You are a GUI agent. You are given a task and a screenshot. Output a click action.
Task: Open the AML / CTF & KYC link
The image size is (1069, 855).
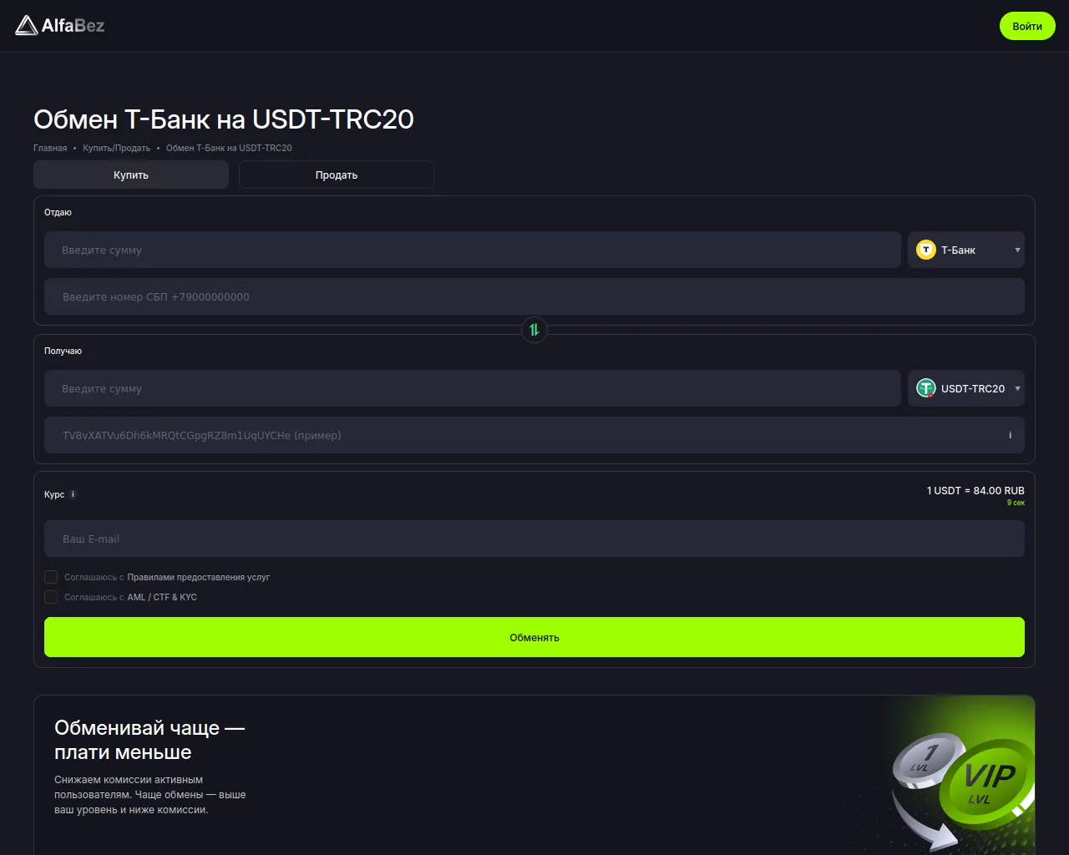[x=162, y=597]
